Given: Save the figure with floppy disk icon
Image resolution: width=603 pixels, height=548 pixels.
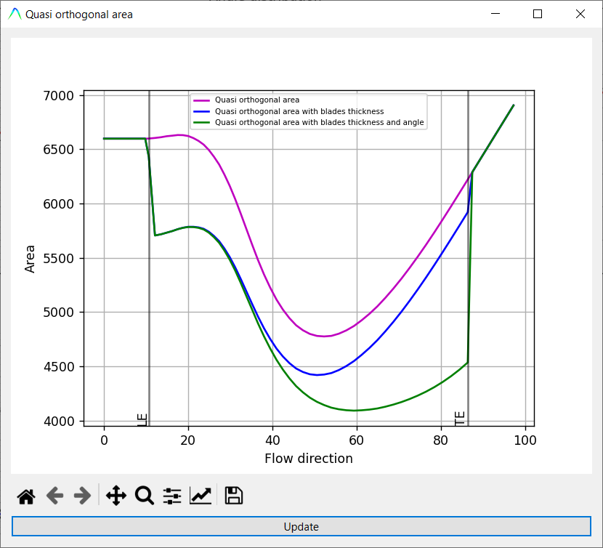Looking at the screenshot, I should 234,496.
